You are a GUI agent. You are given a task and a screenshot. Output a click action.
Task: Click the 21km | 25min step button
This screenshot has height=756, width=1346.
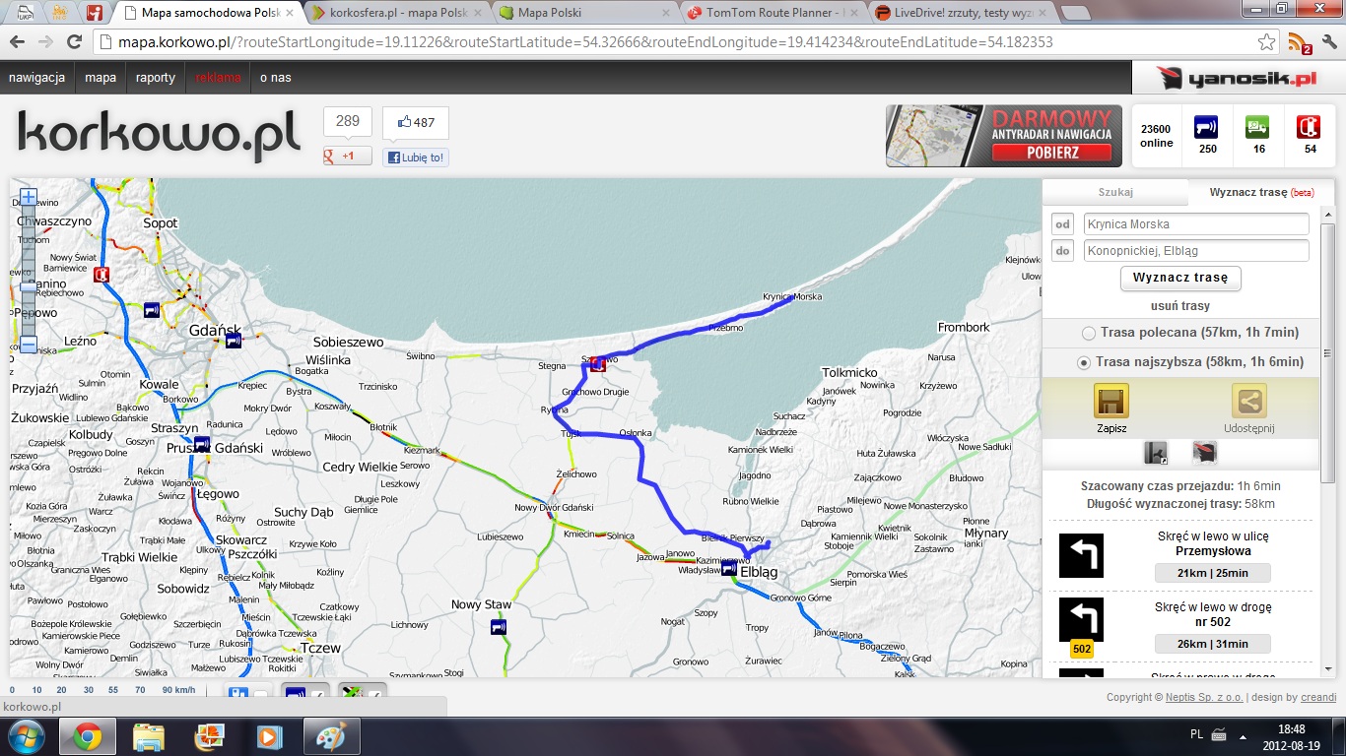[x=1213, y=573]
